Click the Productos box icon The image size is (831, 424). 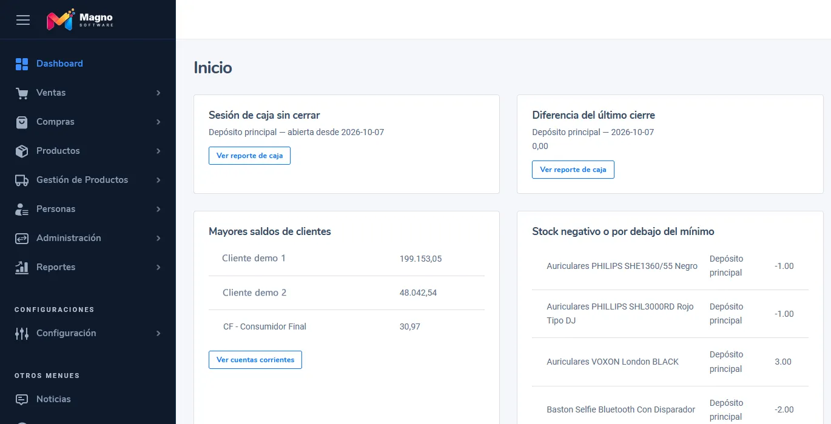pyautogui.click(x=22, y=151)
